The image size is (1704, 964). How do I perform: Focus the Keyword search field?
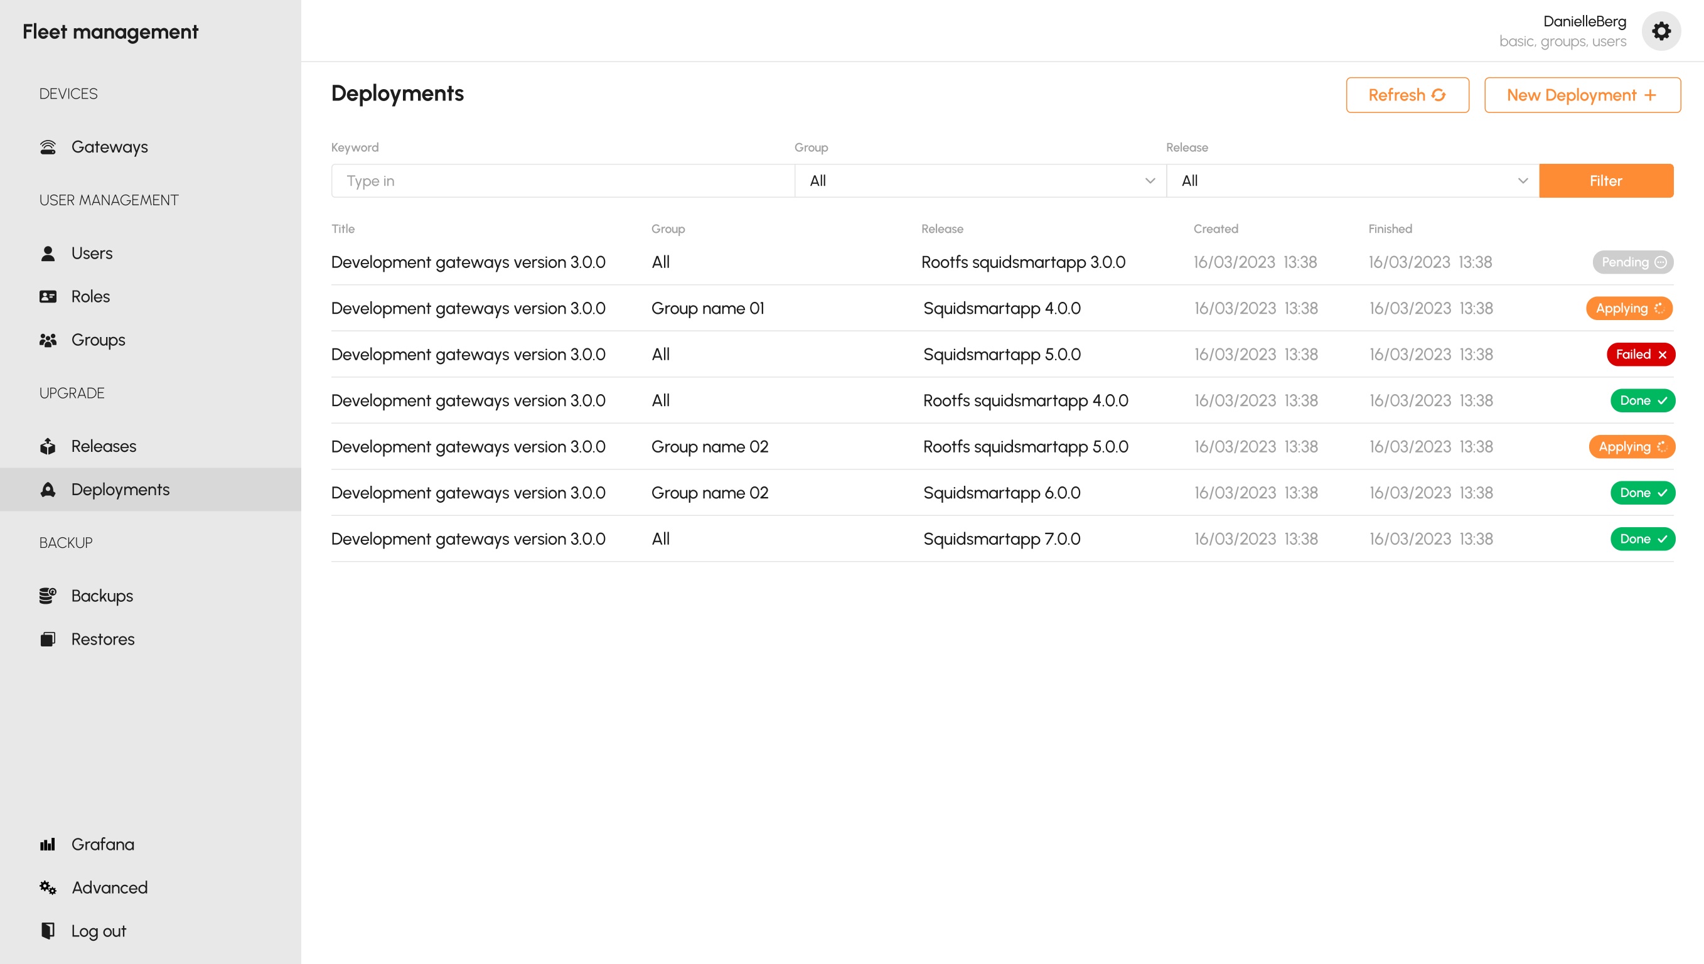[x=562, y=181]
